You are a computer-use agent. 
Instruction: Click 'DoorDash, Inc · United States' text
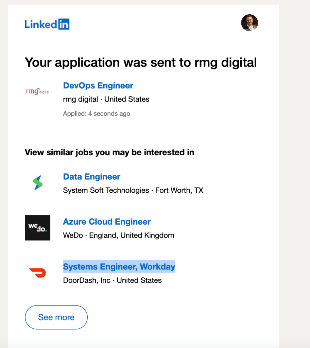coord(113,280)
